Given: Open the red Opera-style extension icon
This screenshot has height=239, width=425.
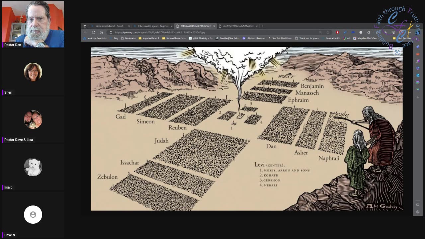Looking at the screenshot, I should [337, 32].
